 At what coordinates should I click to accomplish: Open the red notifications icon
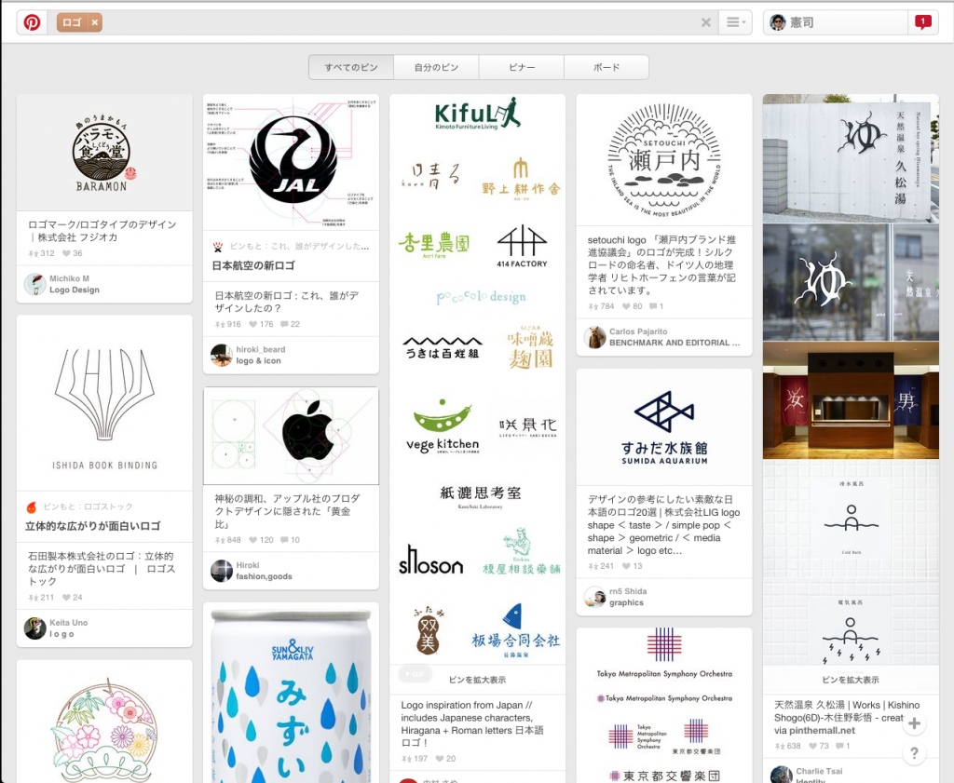pyautogui.click(x=922, y=22)
